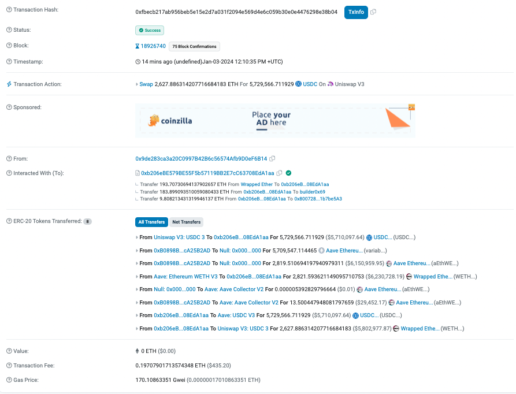Copy the transaction hash icon

click(373, 12)
